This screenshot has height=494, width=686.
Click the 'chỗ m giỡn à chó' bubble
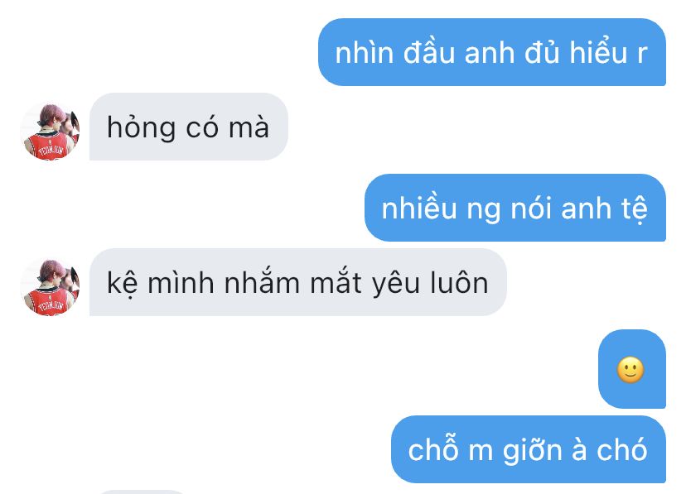(529, 449)
